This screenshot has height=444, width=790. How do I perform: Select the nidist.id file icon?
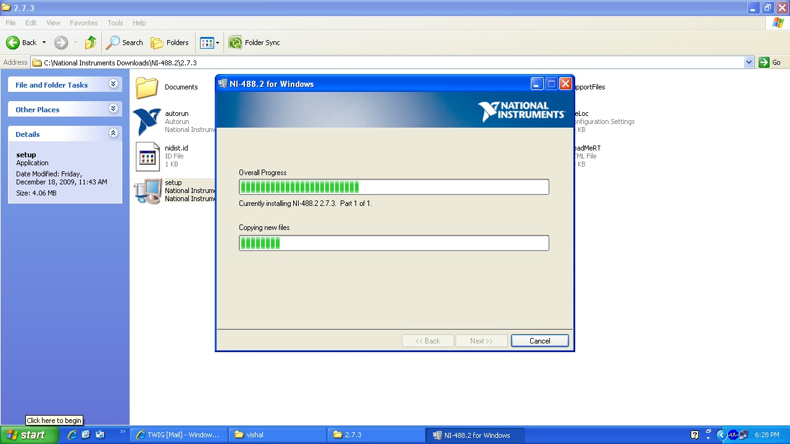[x=148, y=157]
